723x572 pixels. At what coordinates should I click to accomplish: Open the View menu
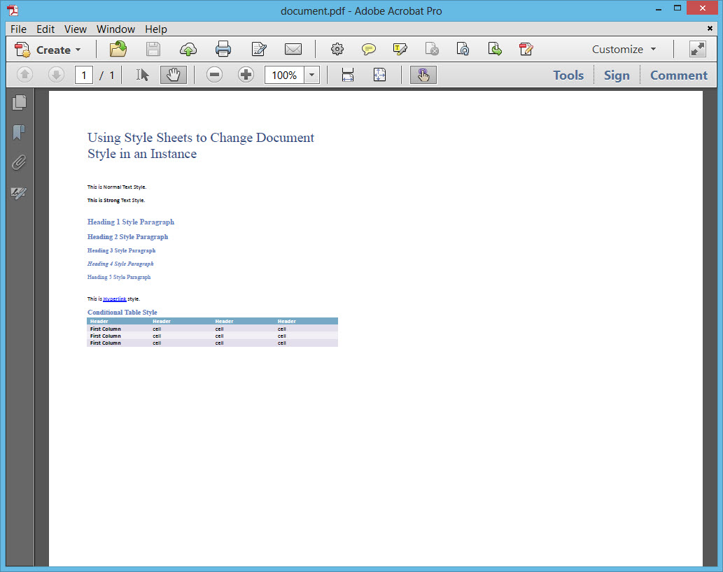pos(76,29)
